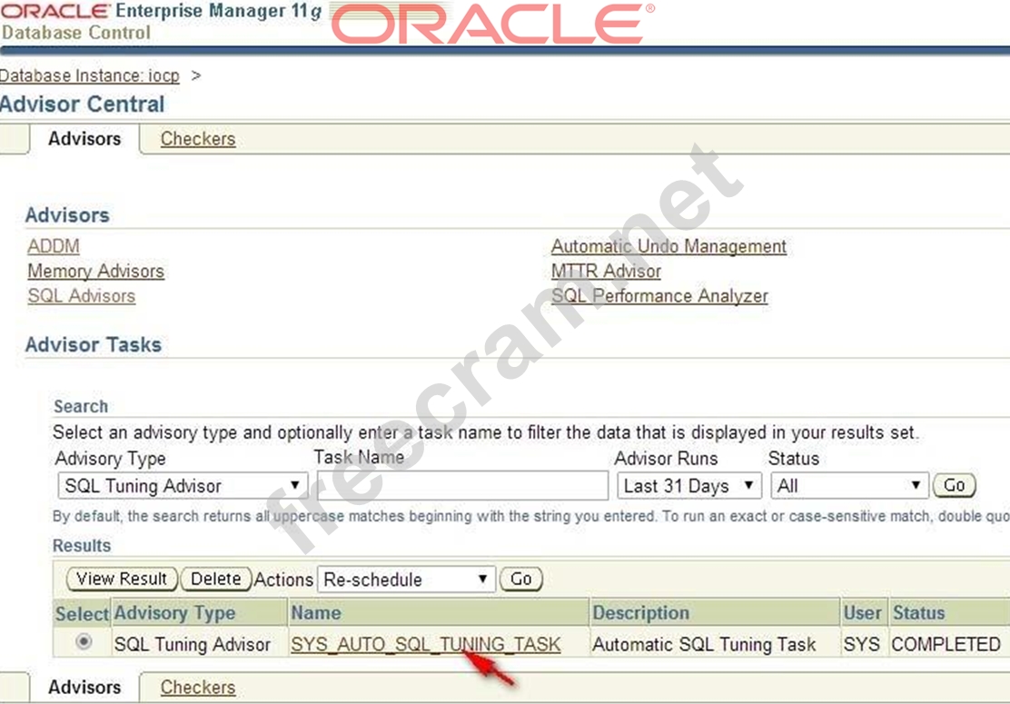Expand the Actions Re-schedule dropdown
The image size is (1010, 704).
click(x=406, y=580)
